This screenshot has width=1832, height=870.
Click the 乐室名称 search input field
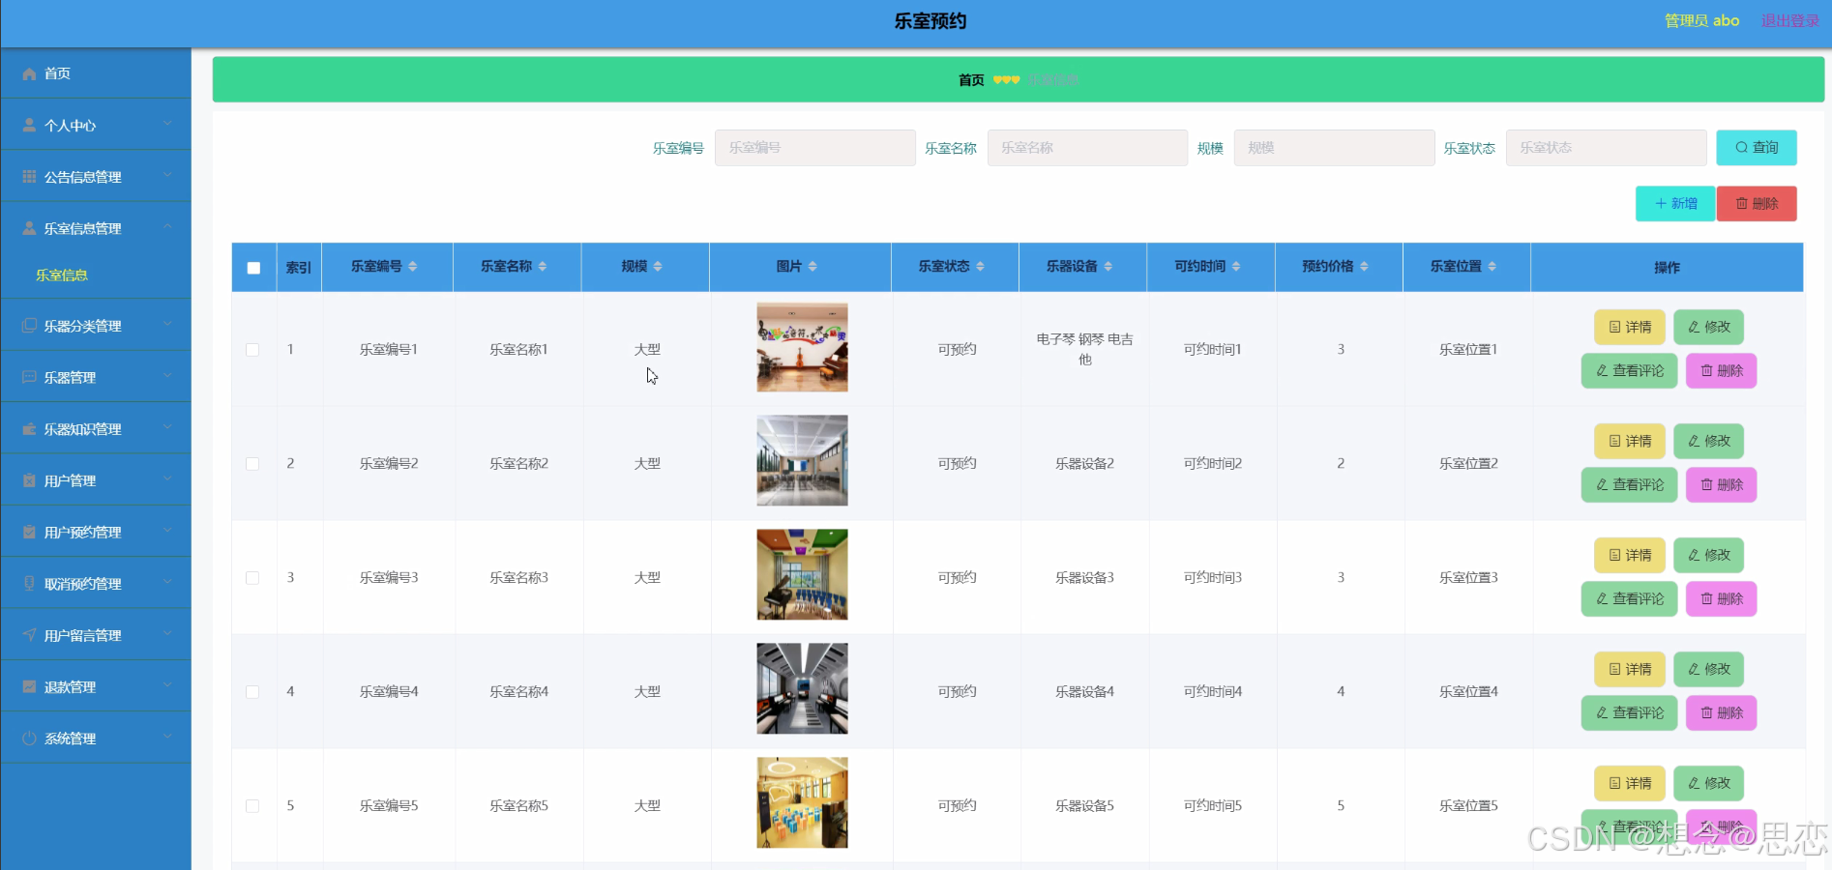pos(1087,148)
